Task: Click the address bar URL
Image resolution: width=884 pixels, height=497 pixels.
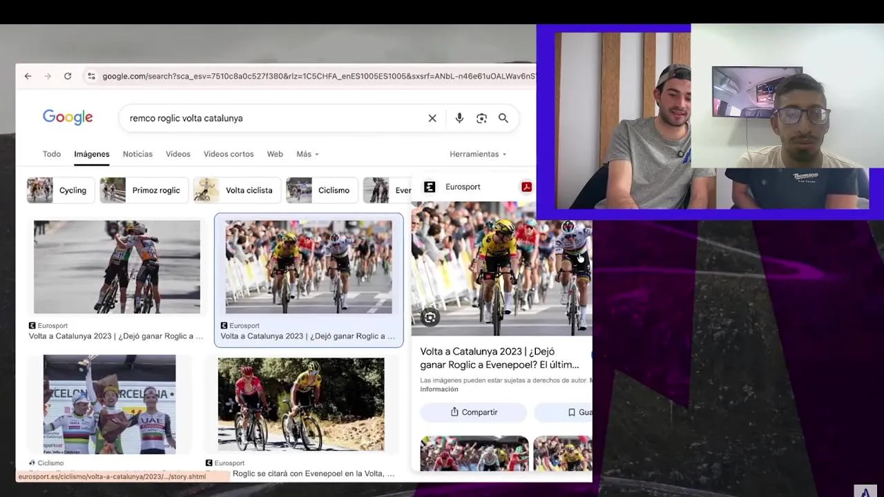Action: pyautogui.click(x=318, y=76)
